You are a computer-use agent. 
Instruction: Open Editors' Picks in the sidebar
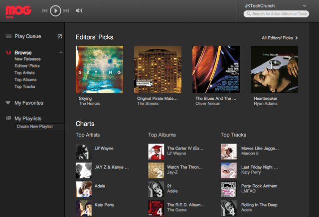[x=27, y=66]
